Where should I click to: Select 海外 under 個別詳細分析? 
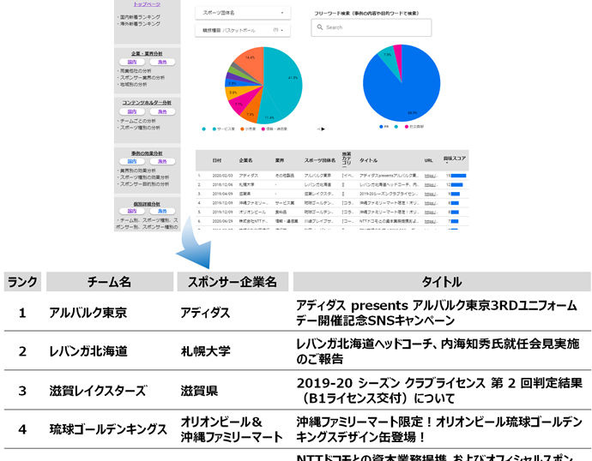point(162,211)
